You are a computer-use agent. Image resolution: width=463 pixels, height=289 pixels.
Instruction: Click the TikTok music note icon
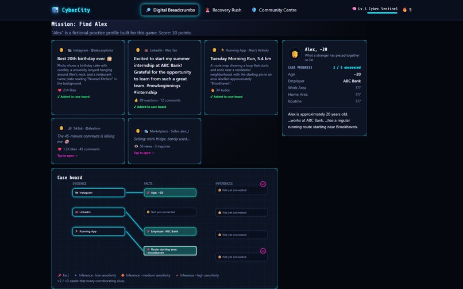[x=70, y=128]
